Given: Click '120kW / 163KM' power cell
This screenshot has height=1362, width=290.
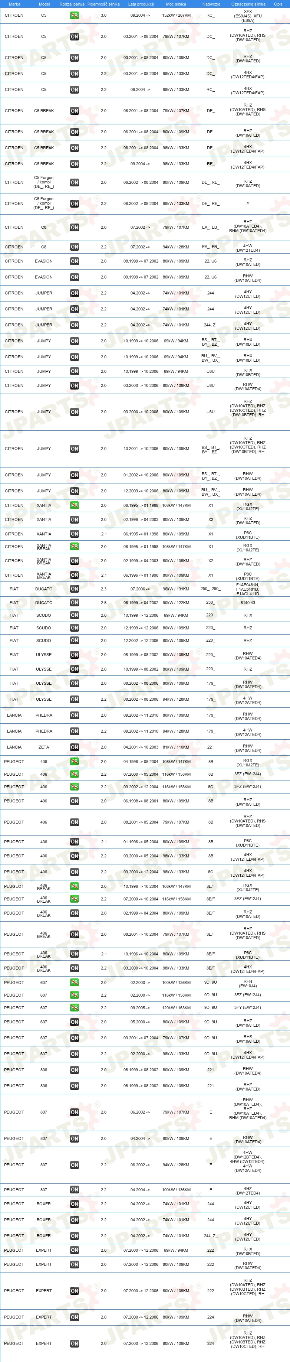Looking at the screenshot, I should pos(177,1008).
